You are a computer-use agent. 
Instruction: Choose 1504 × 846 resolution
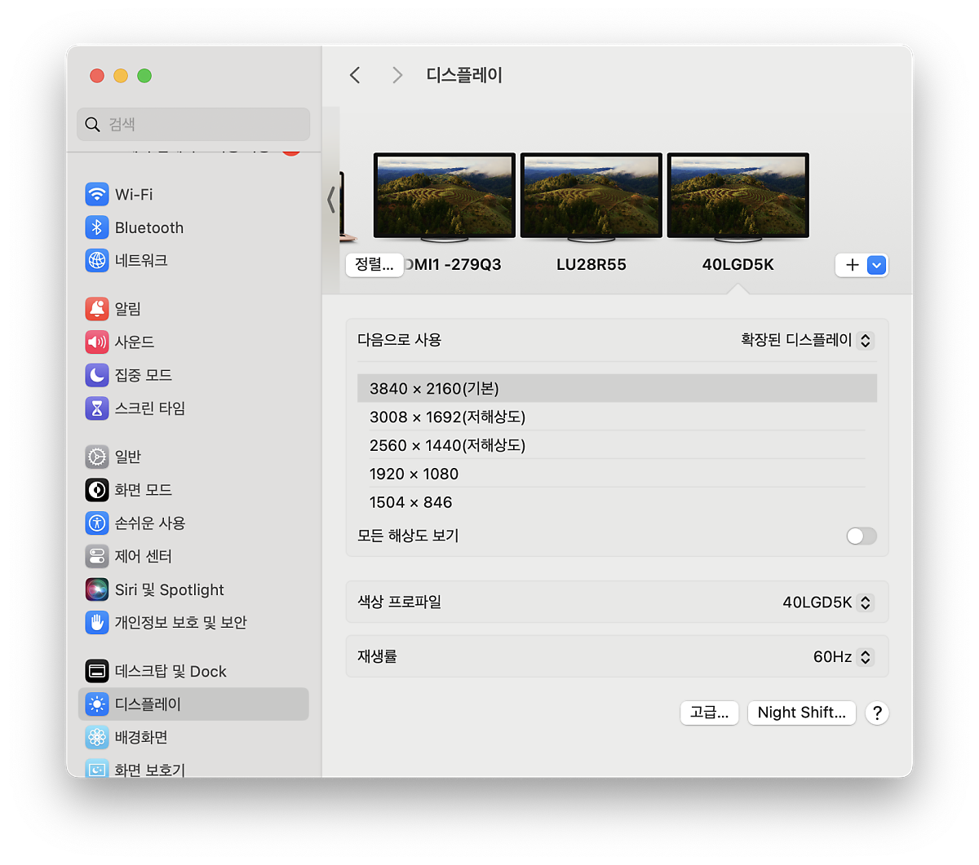pos(617,502)
